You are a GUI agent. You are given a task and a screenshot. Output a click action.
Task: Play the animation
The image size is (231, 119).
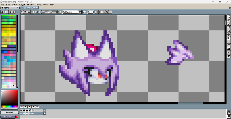point(30,106)
